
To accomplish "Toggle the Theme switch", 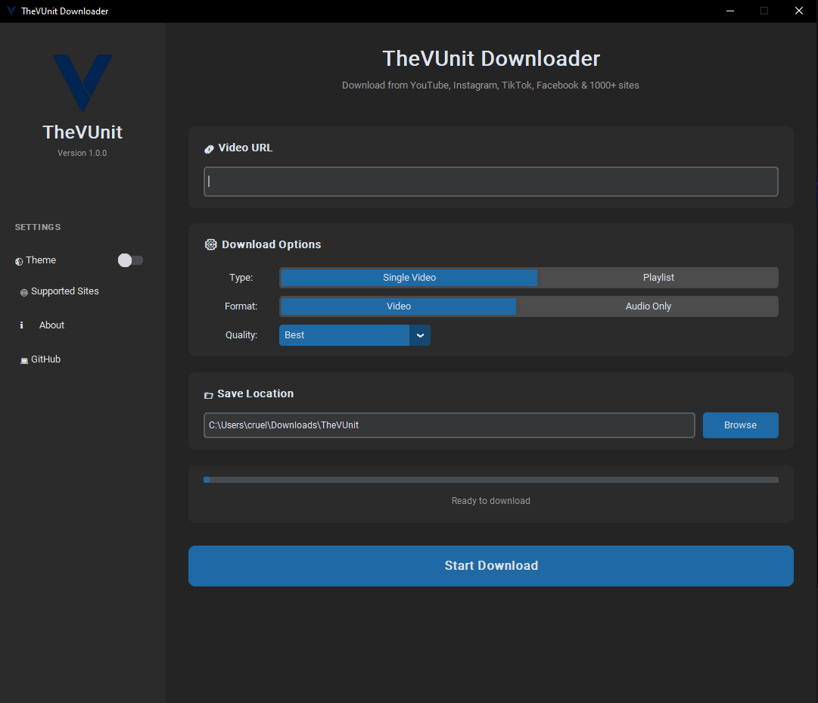I will pyautogui.click(x=130, y=260).
